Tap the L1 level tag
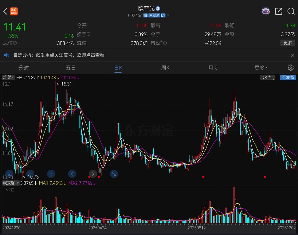Viewport: 298px width, 235px height. click(163, 15)
